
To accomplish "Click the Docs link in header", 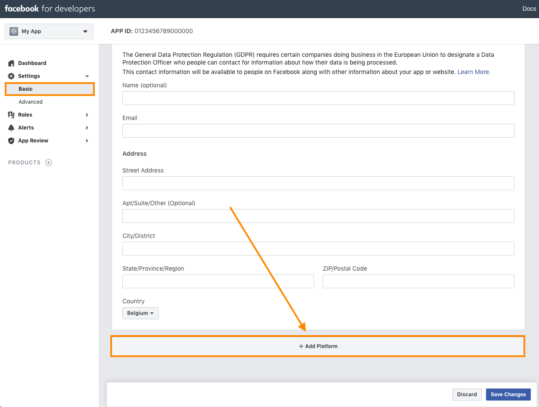I will pyautogui.click(x=529, y=9).
